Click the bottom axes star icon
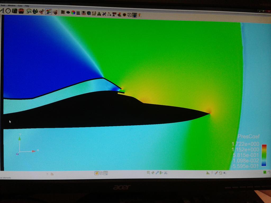Screen dimensions: 271x203 [153, 172]
